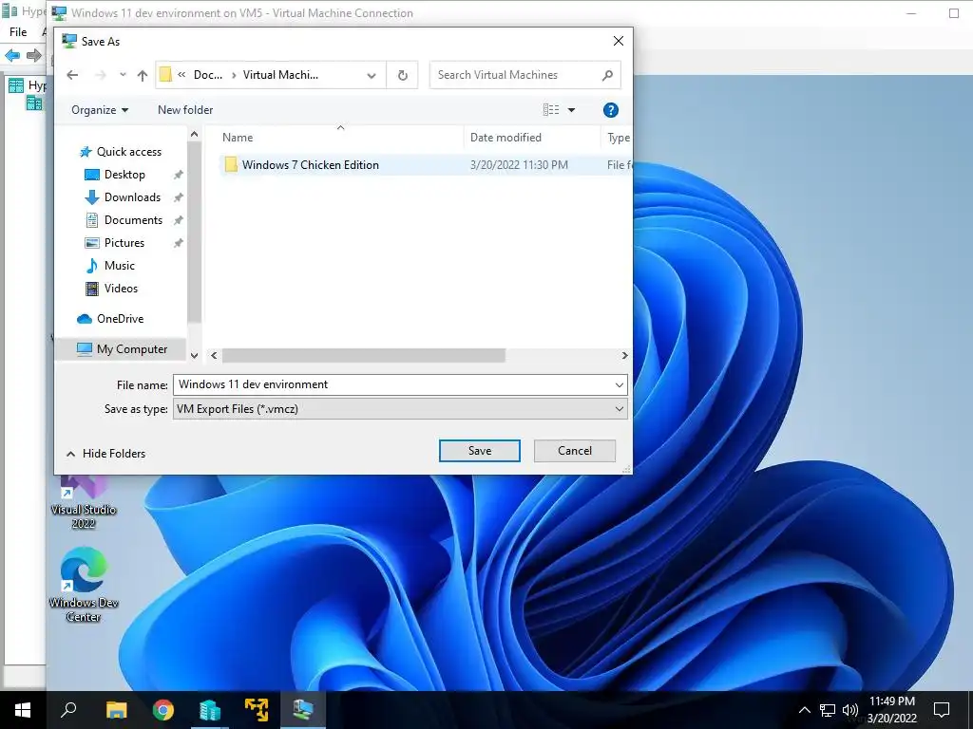The width and height of the screenshot is (973, 729).
Task: Open the taskbar clock showing 11:49 PM
Action: tap(891, 710)
